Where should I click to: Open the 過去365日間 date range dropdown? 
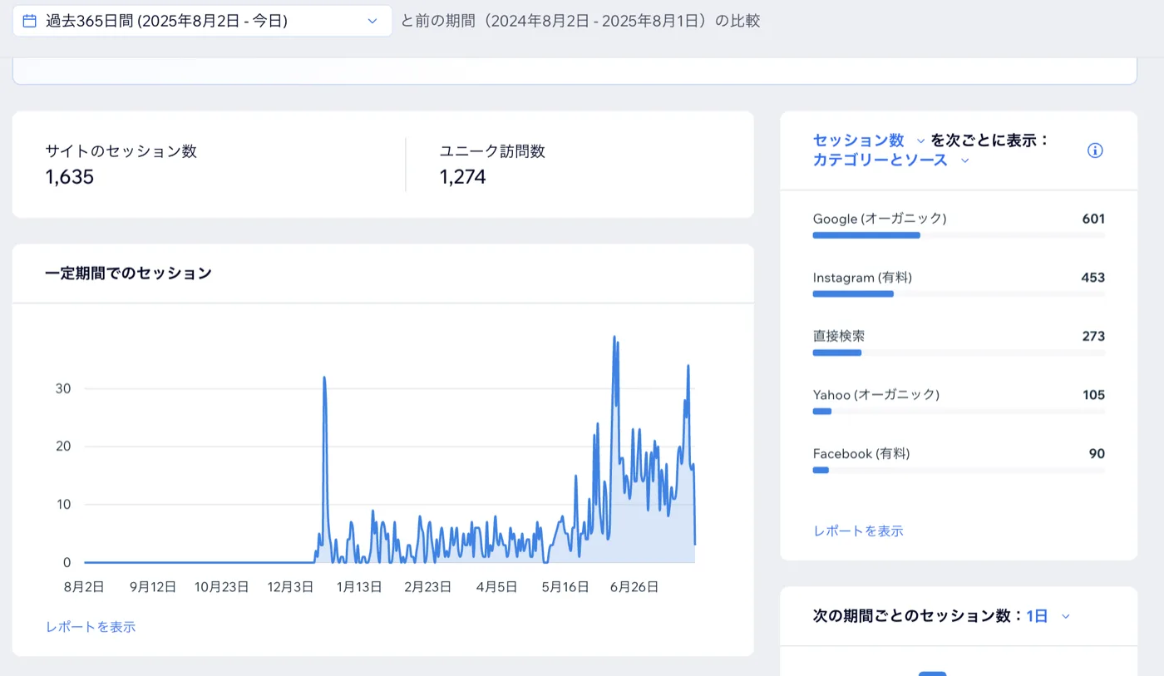pyautogui.click(x=202, y=21)
